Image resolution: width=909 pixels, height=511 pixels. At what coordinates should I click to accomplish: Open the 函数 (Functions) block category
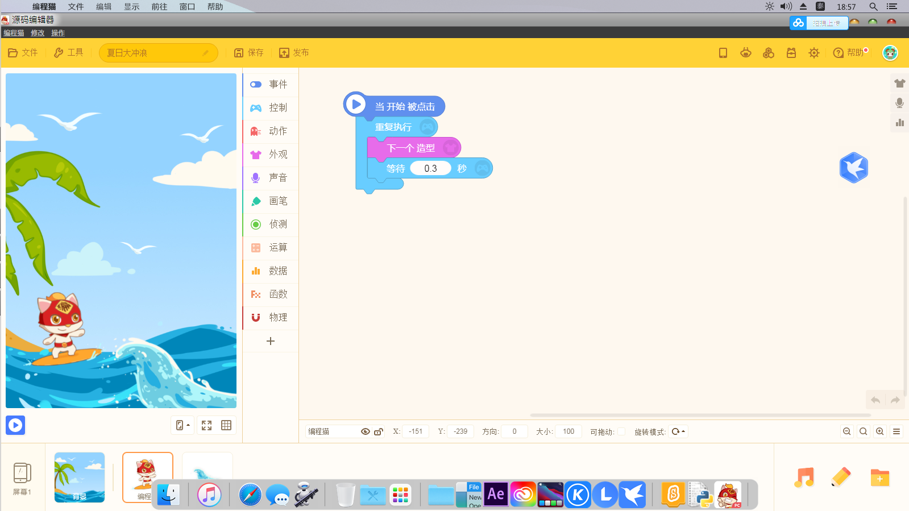pyautogui.click(x=271, y=294)
